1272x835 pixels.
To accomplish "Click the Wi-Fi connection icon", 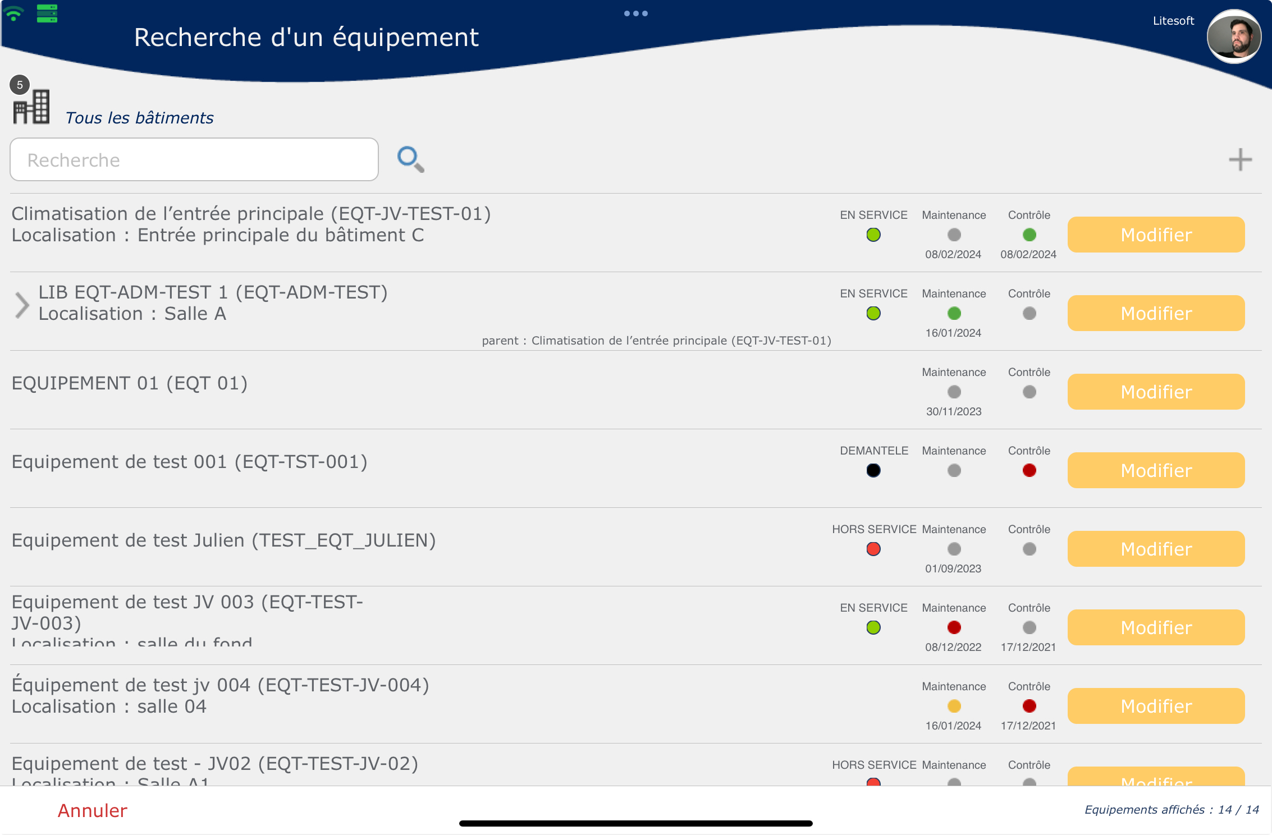I will [x=13, y=13].
